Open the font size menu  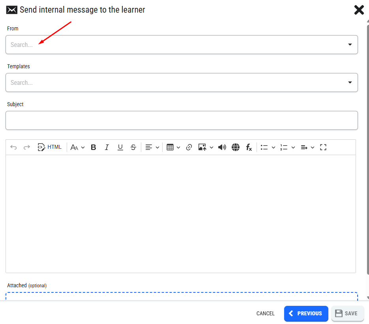[x=77, y=147]
